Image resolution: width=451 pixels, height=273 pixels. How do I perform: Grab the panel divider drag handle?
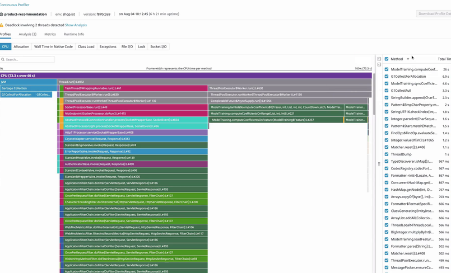click(379, 164)
